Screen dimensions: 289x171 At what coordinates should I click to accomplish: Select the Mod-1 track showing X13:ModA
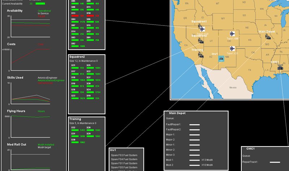[x=195, y=159]
